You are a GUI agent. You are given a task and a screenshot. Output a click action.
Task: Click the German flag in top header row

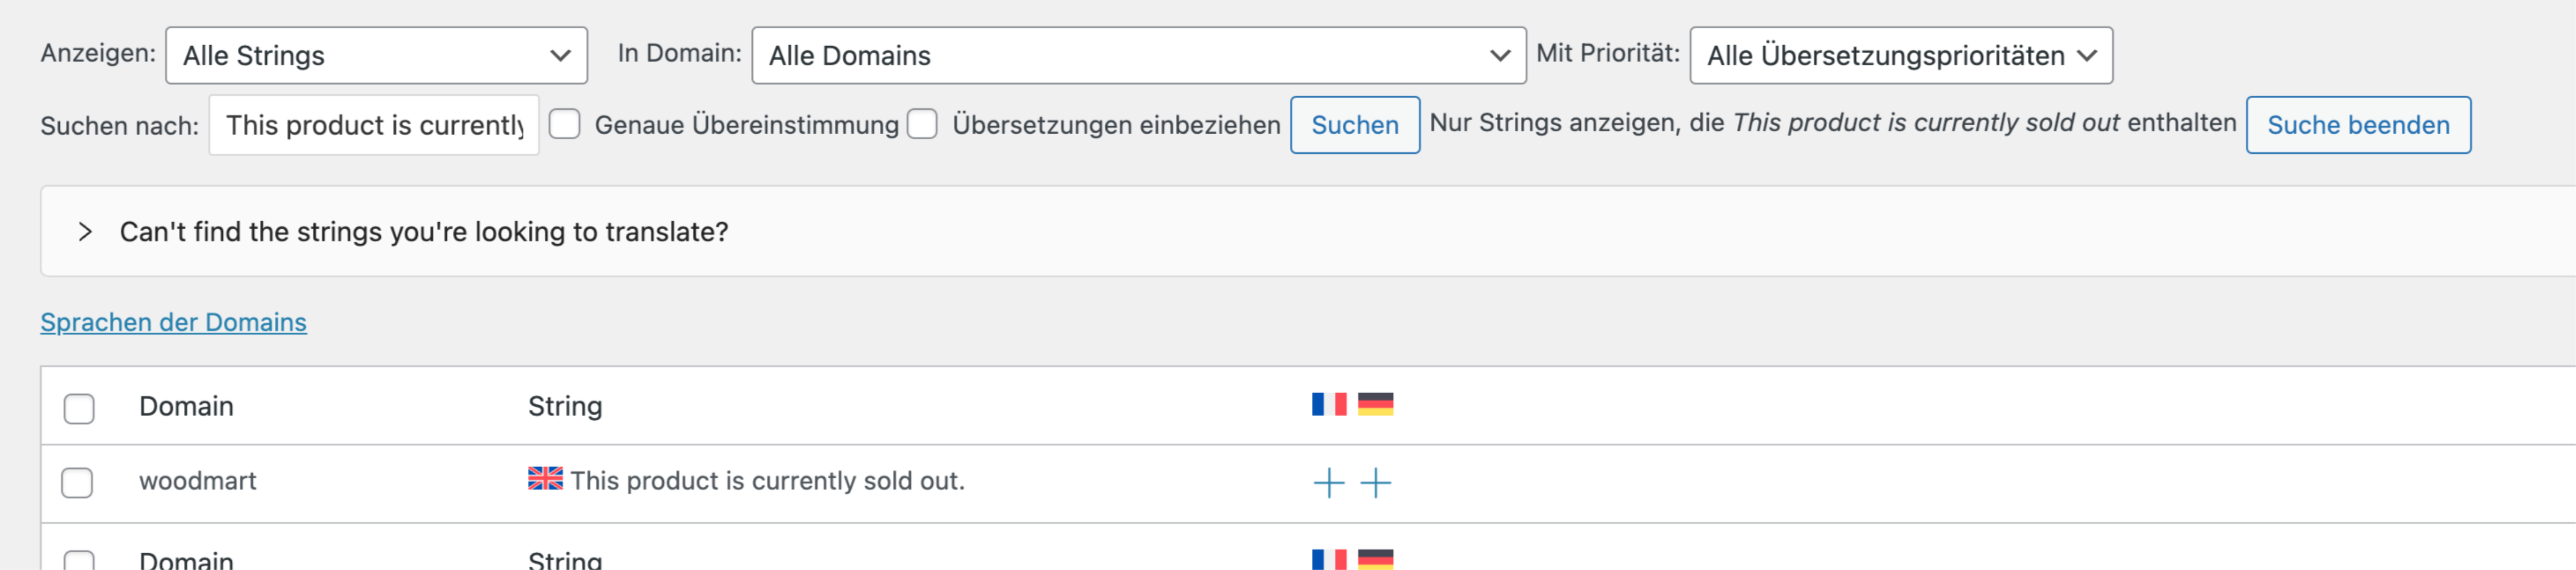(x=1376, y=404)
